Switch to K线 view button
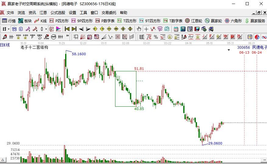Image resolution: width=267 pixels, height=164 pixels. click(40, 21)
